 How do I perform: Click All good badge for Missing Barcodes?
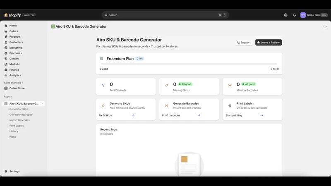click(x=249, y=84)
